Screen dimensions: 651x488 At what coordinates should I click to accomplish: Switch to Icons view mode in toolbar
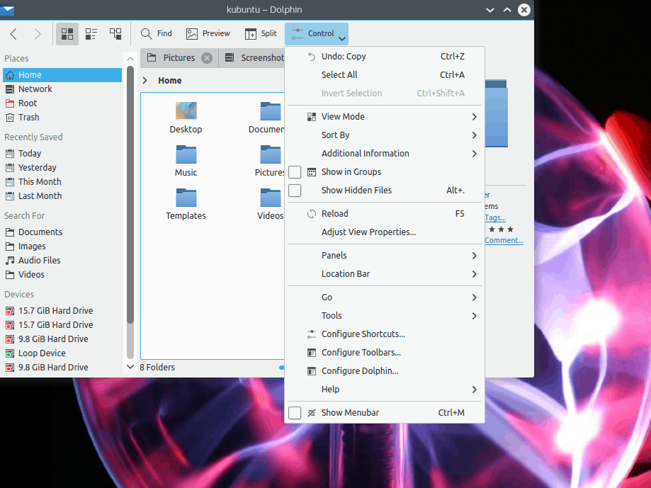[67, 33]
